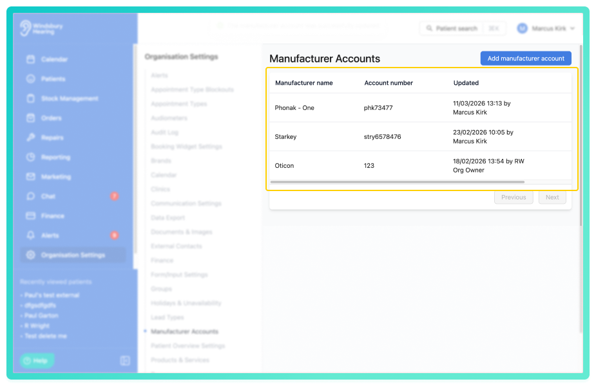Open Chat via the speech-bubble icon

tap(31, 196)
